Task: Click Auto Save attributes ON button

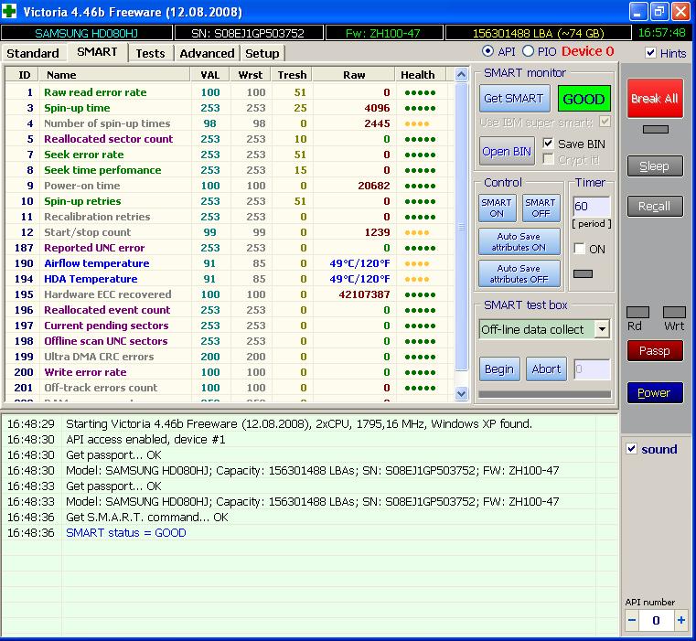Action: 519,242
